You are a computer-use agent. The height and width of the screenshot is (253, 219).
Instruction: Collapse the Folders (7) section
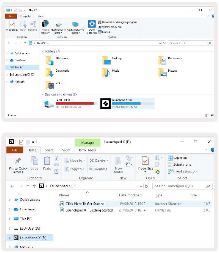(42, 51)
